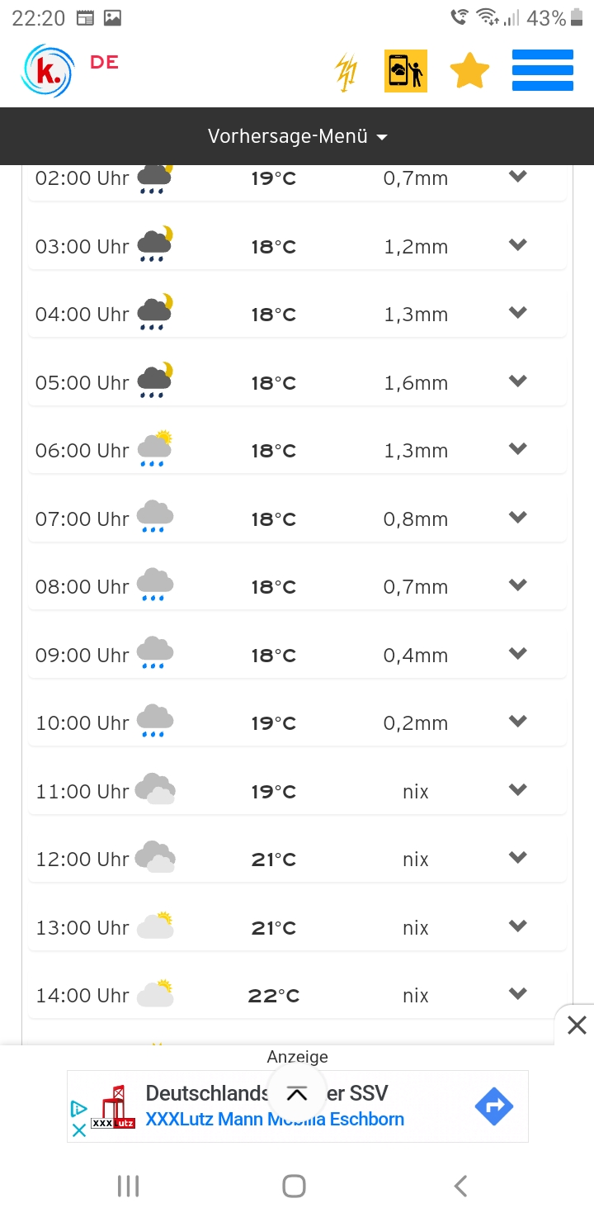
Task: Tap the AdChoices triangle icon in ad
Action: pyautogui.click(x=79, y=1109)
